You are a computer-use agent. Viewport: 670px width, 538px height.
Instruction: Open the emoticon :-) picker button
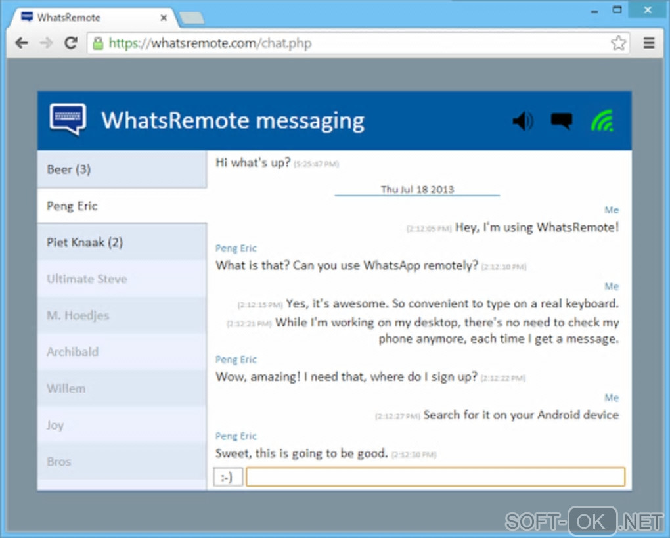click(x=228, y=476)
